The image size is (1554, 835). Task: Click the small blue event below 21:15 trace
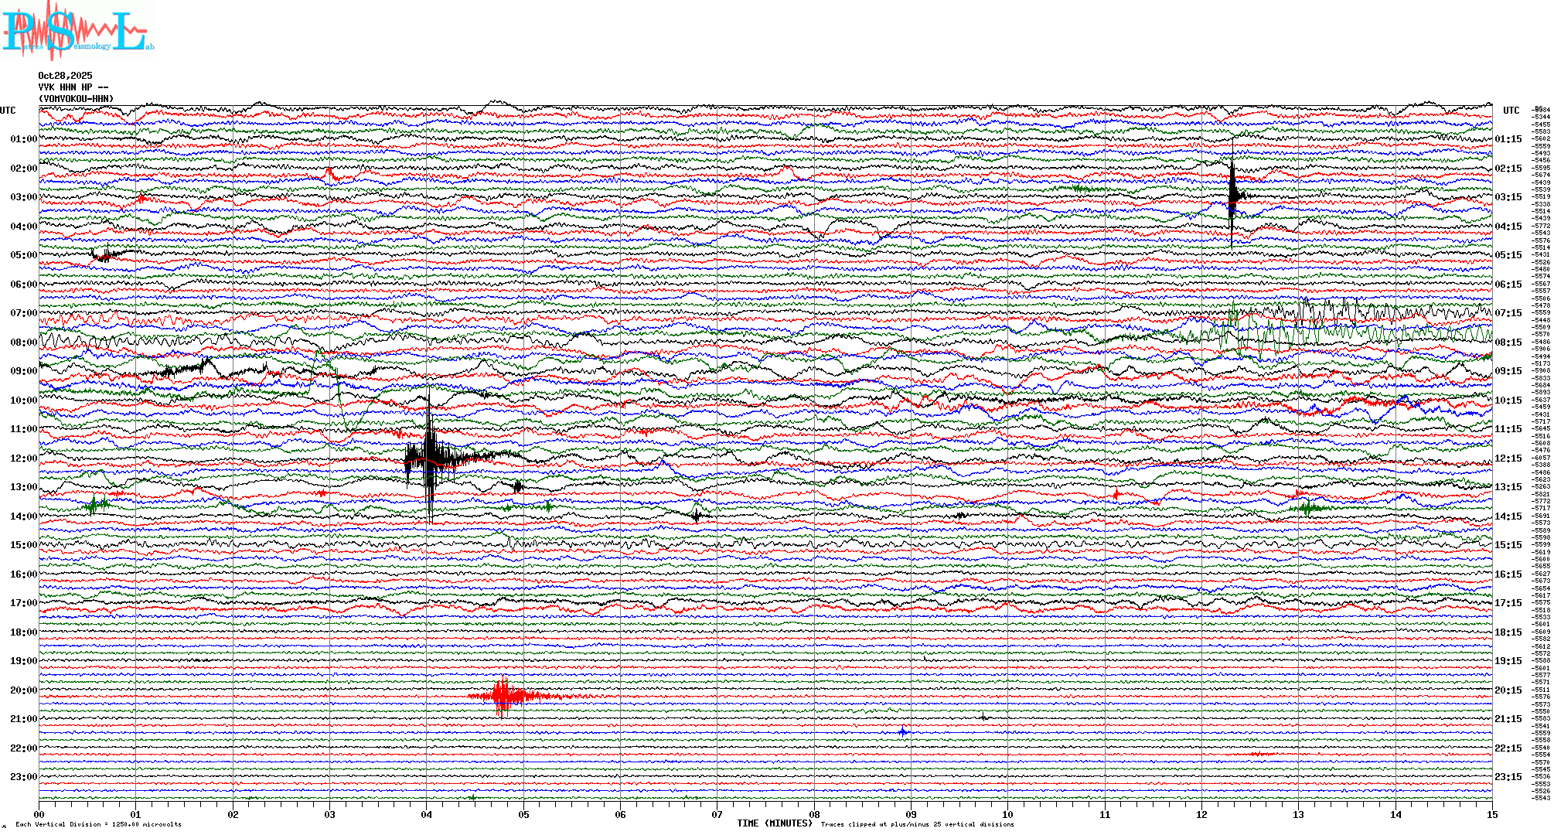pos(903,731)
